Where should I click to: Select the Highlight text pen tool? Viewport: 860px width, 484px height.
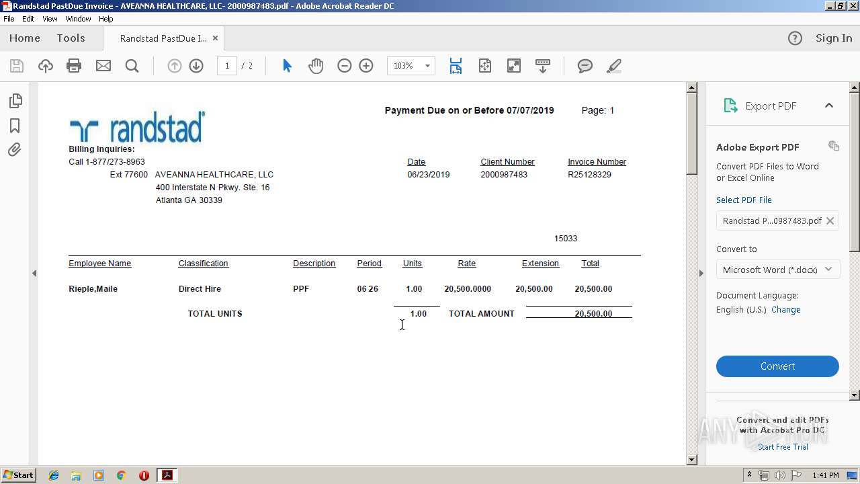tap(613, 66)
